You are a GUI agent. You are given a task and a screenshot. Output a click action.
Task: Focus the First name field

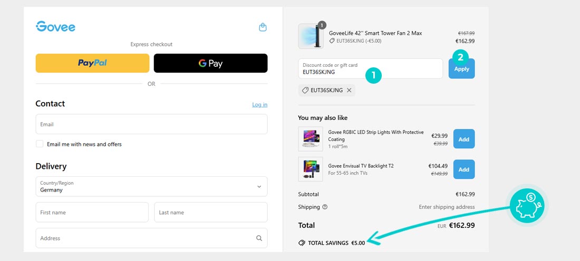pos(92,212)
